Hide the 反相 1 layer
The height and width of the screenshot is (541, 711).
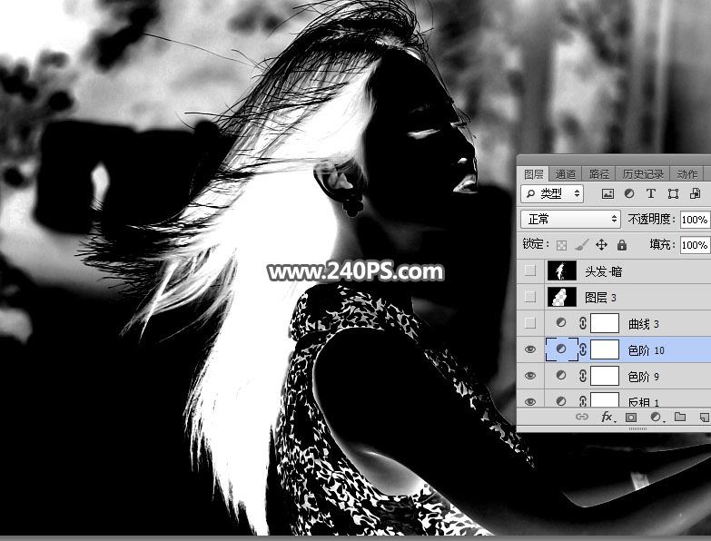click(x=529, y=401)
